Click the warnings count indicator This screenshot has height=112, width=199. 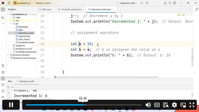179,15
